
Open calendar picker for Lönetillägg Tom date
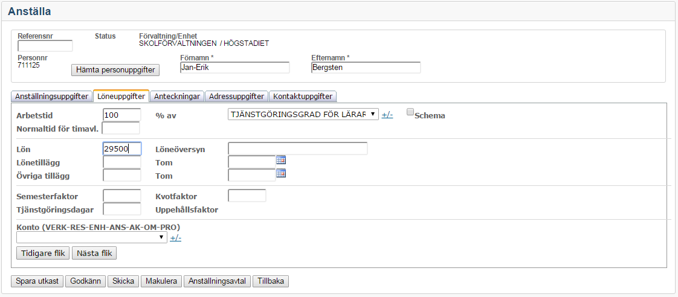tap(280, 160)
